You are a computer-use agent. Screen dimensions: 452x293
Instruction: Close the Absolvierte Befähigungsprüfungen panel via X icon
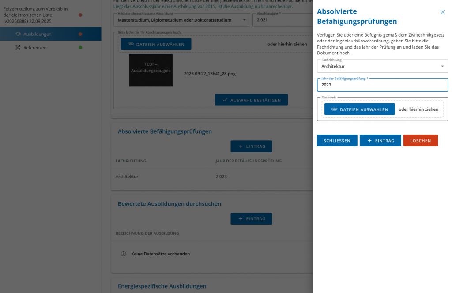pos(443,12)
